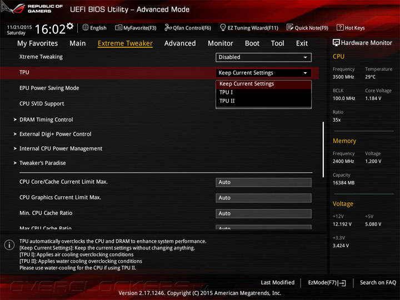Expand External Digi+ Power Control submenu
The image size is (400, 300).
click(x=56, y=134)
